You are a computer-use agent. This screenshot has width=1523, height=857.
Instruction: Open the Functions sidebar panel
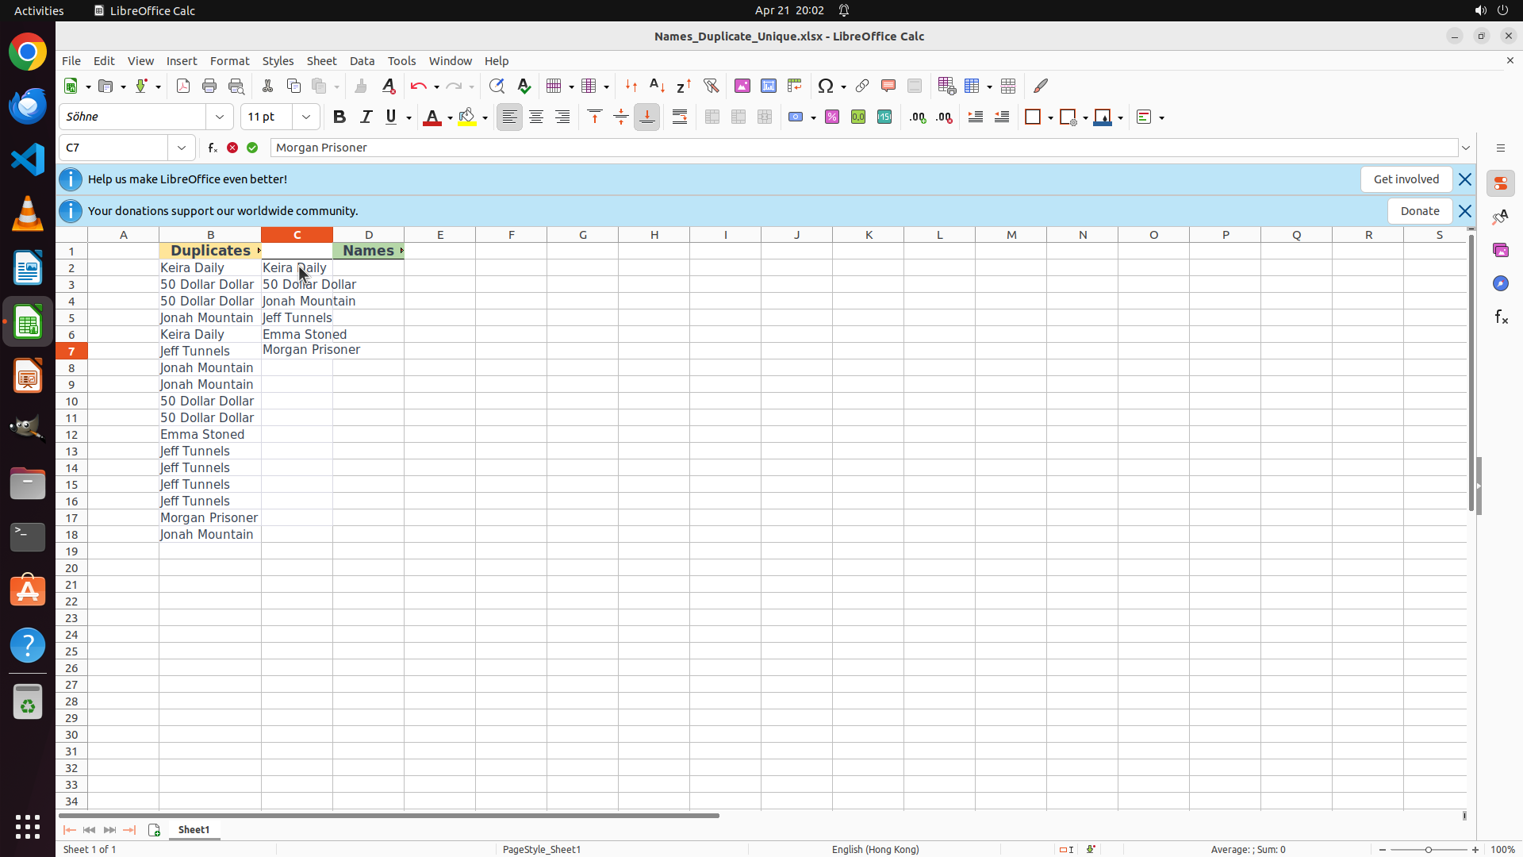point(1501,317)
